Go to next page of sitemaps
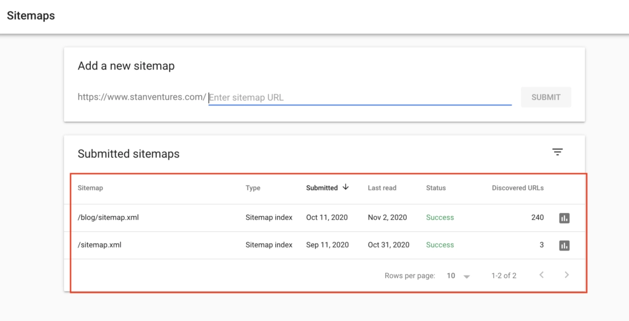The width and height of the screenshot is (629, 321). point(566,275)
